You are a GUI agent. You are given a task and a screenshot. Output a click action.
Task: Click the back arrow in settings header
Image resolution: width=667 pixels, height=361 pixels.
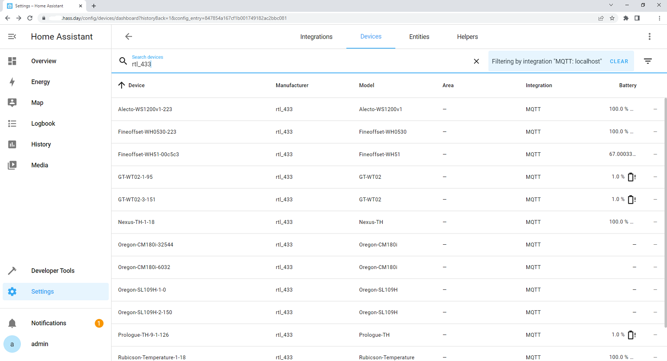[x=129, y=37]
